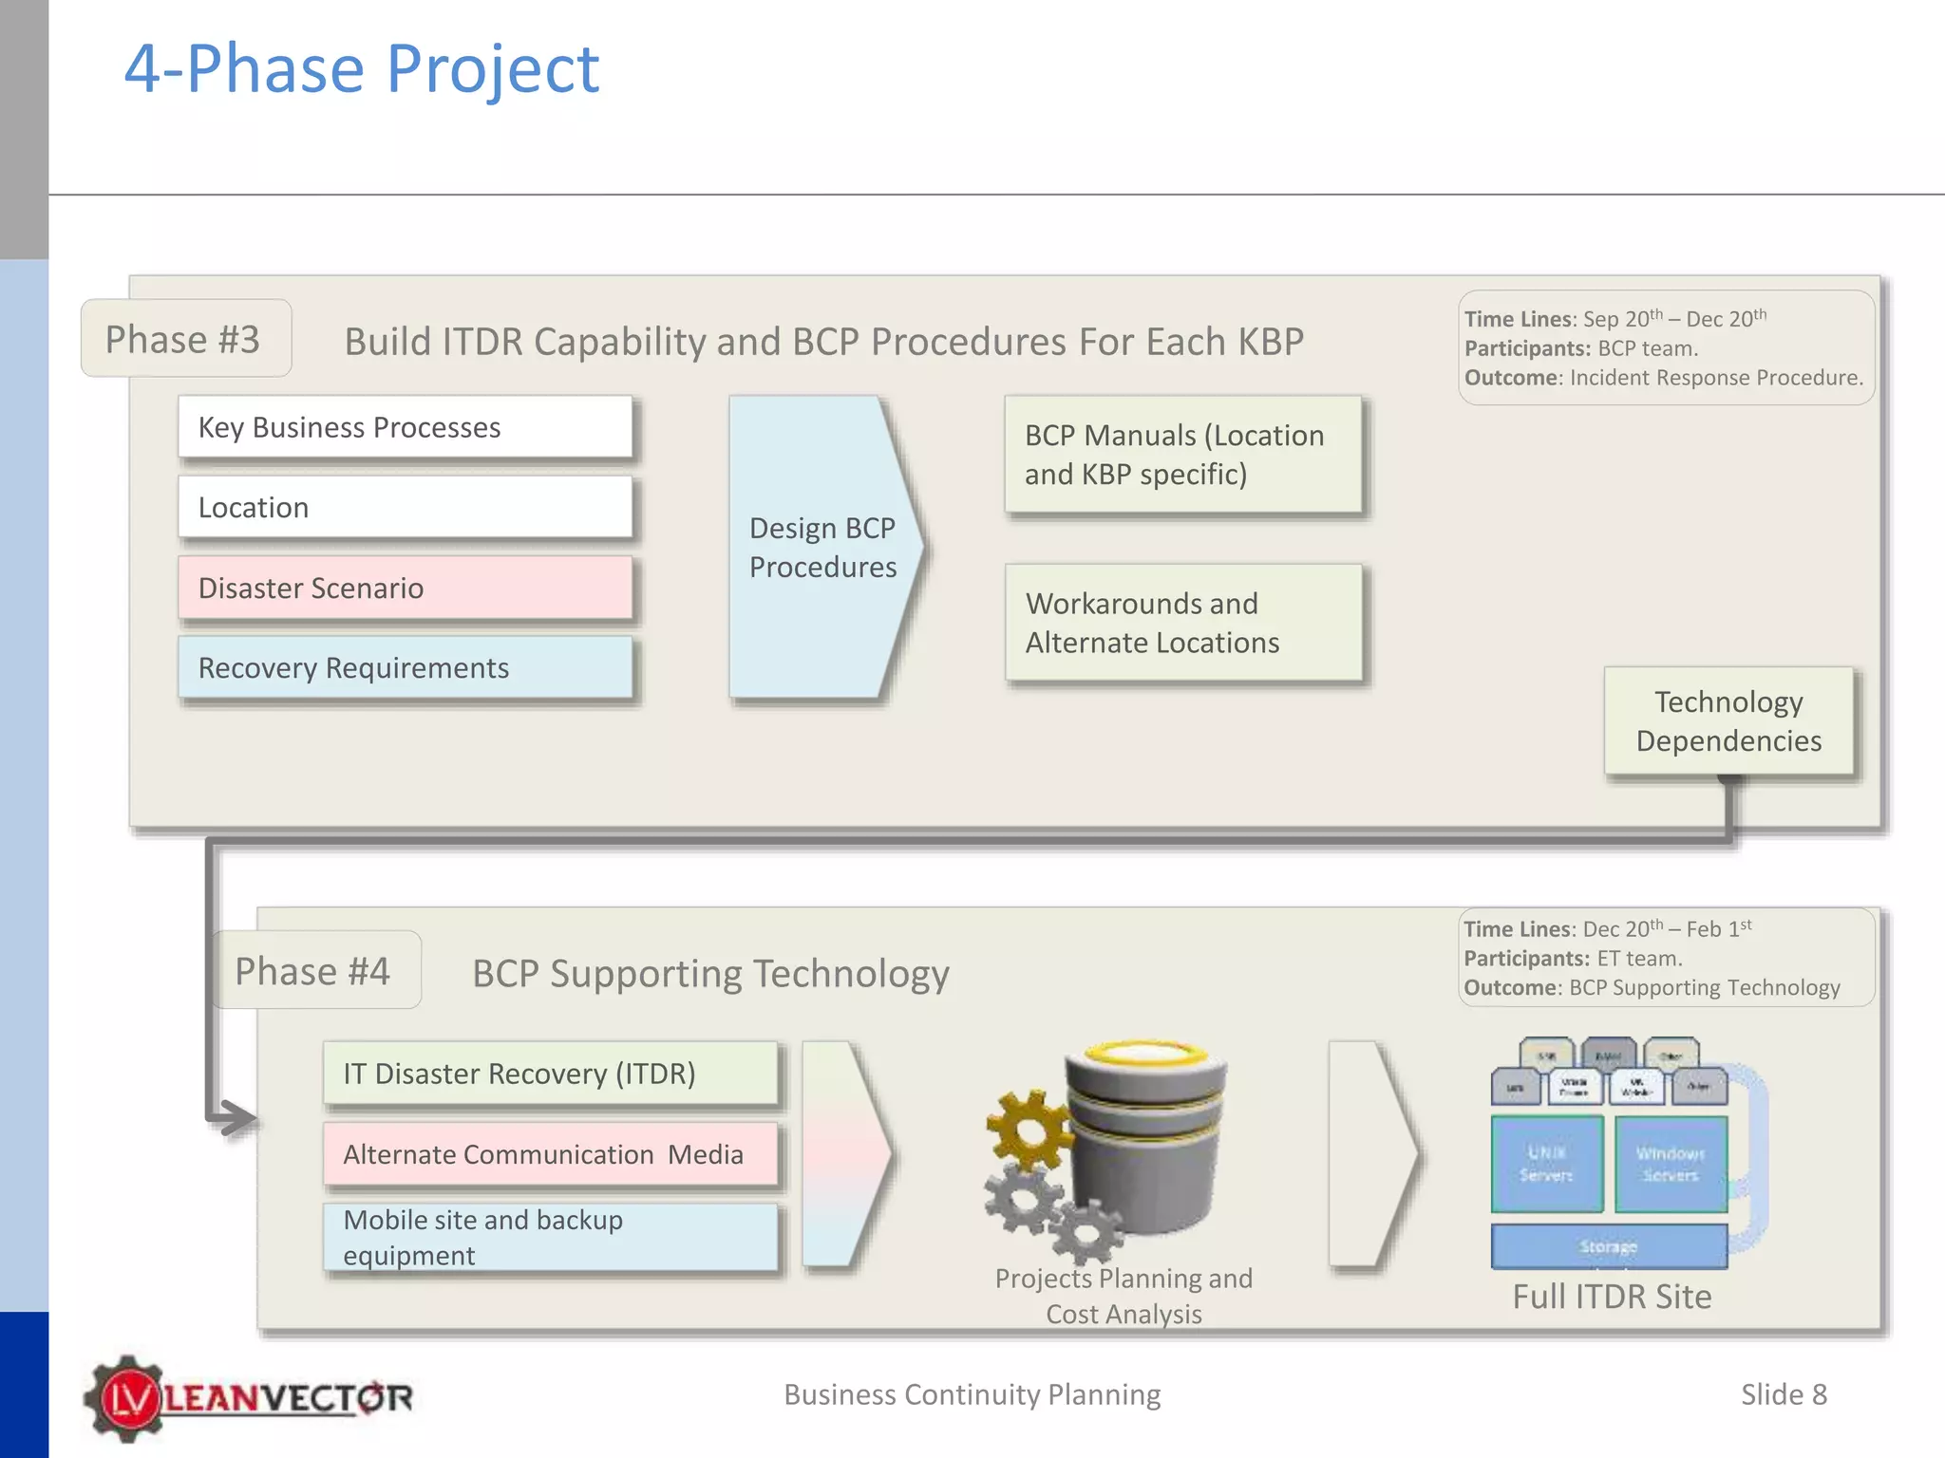Image resolution: width=1945 pixels, height=1458 pixels.
Task: Click the Location box
Action: coord(405,508)
